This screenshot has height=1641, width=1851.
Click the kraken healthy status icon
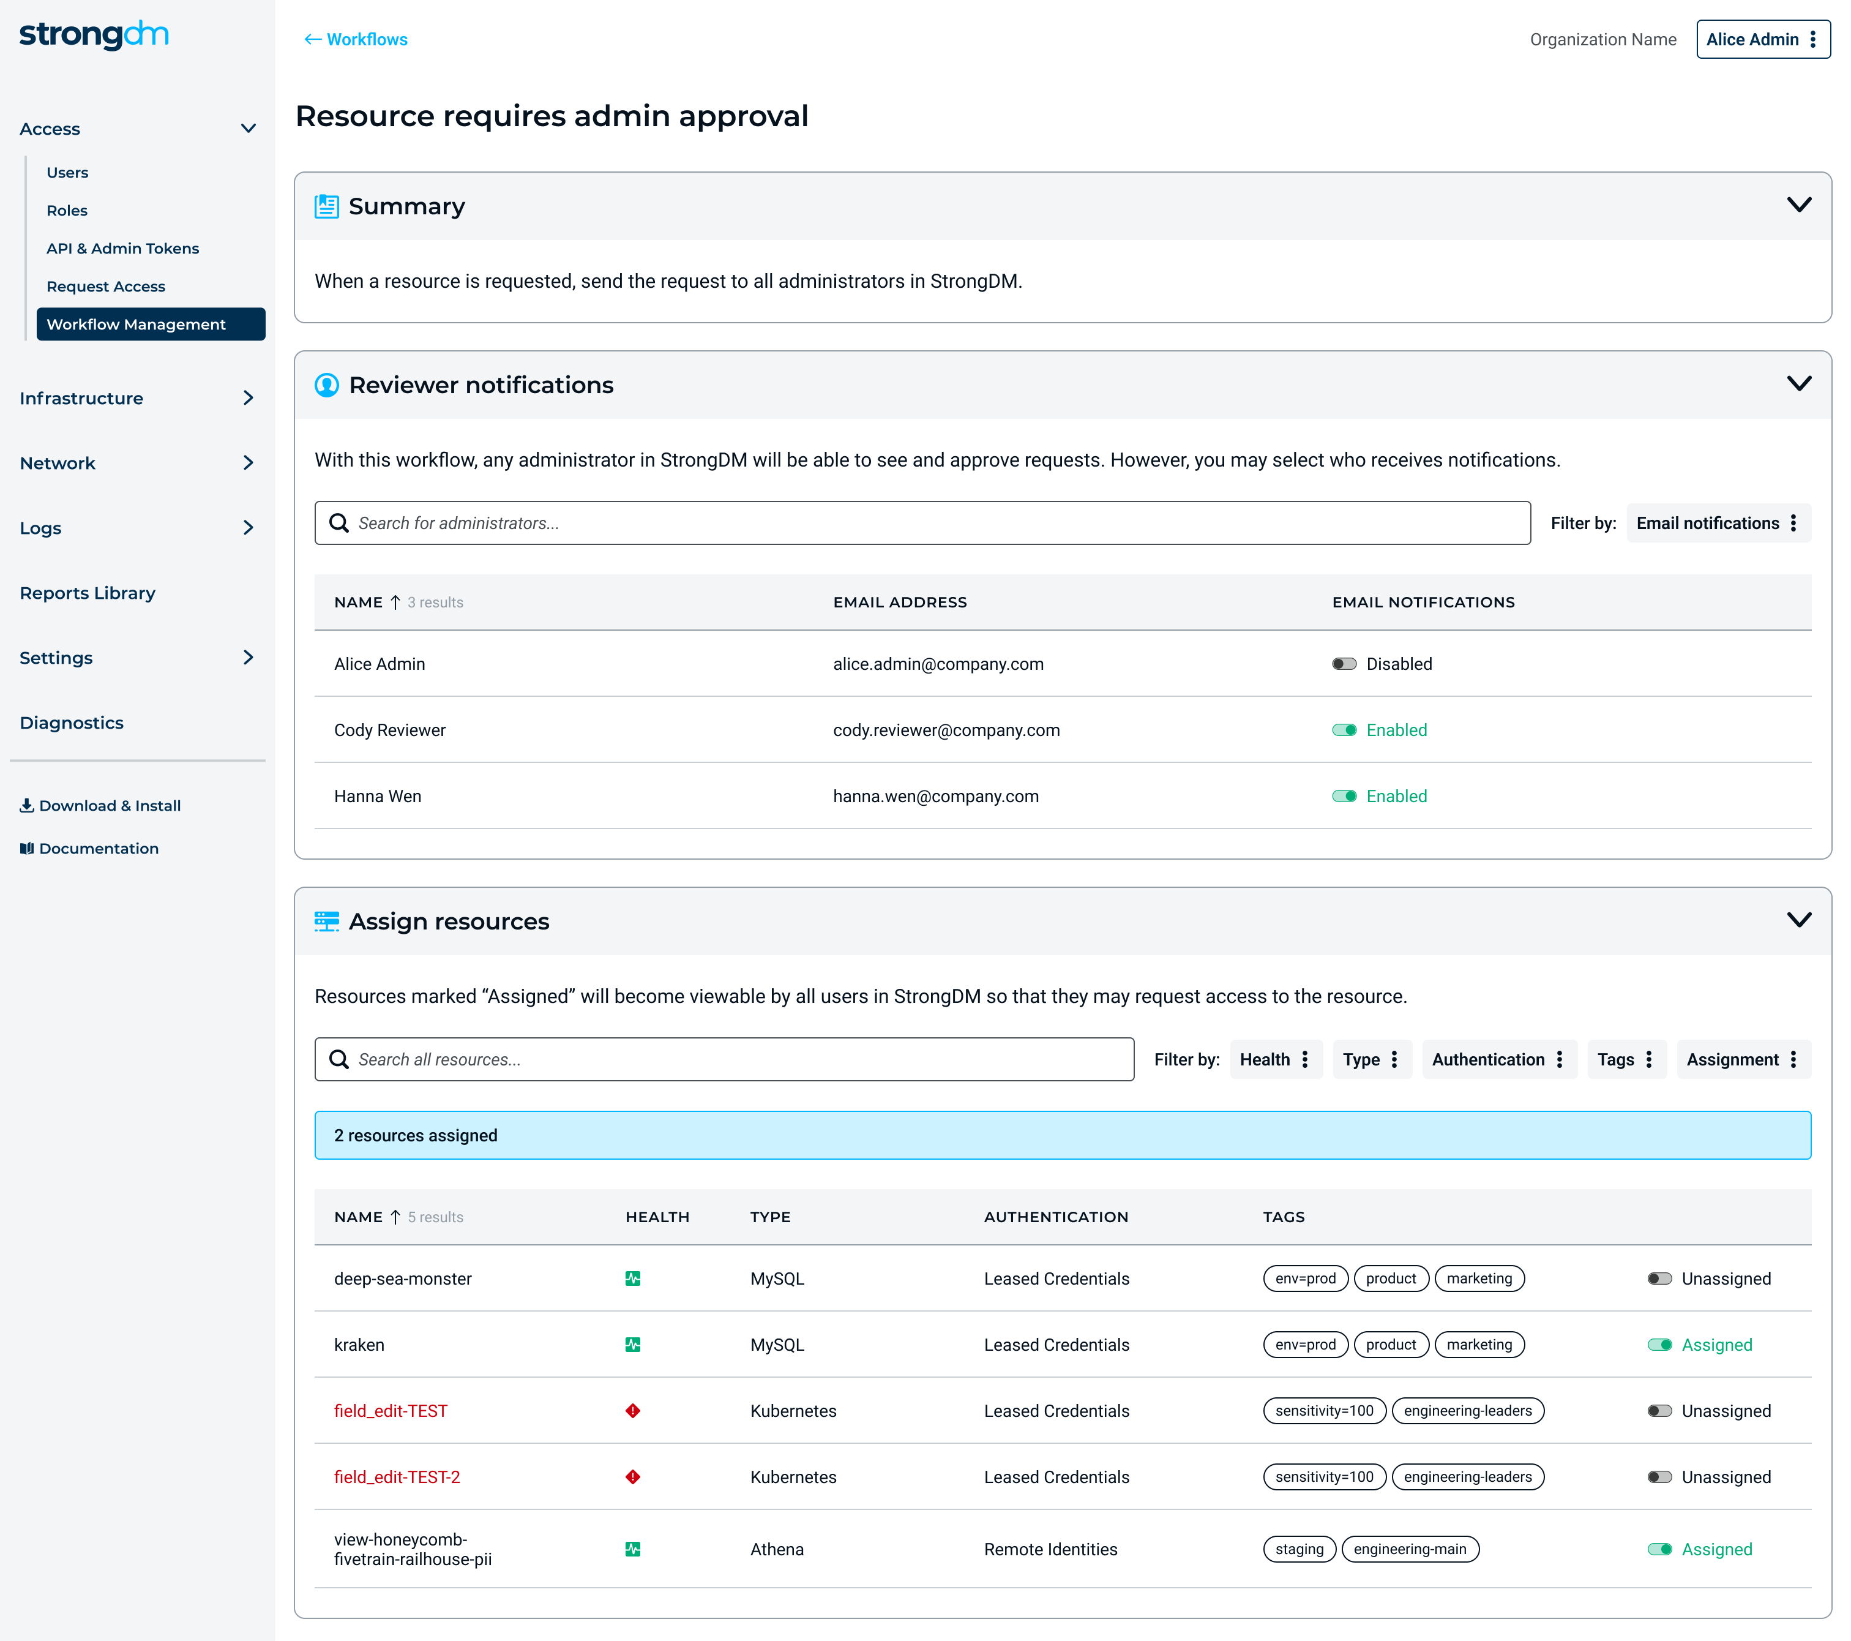633,1345
